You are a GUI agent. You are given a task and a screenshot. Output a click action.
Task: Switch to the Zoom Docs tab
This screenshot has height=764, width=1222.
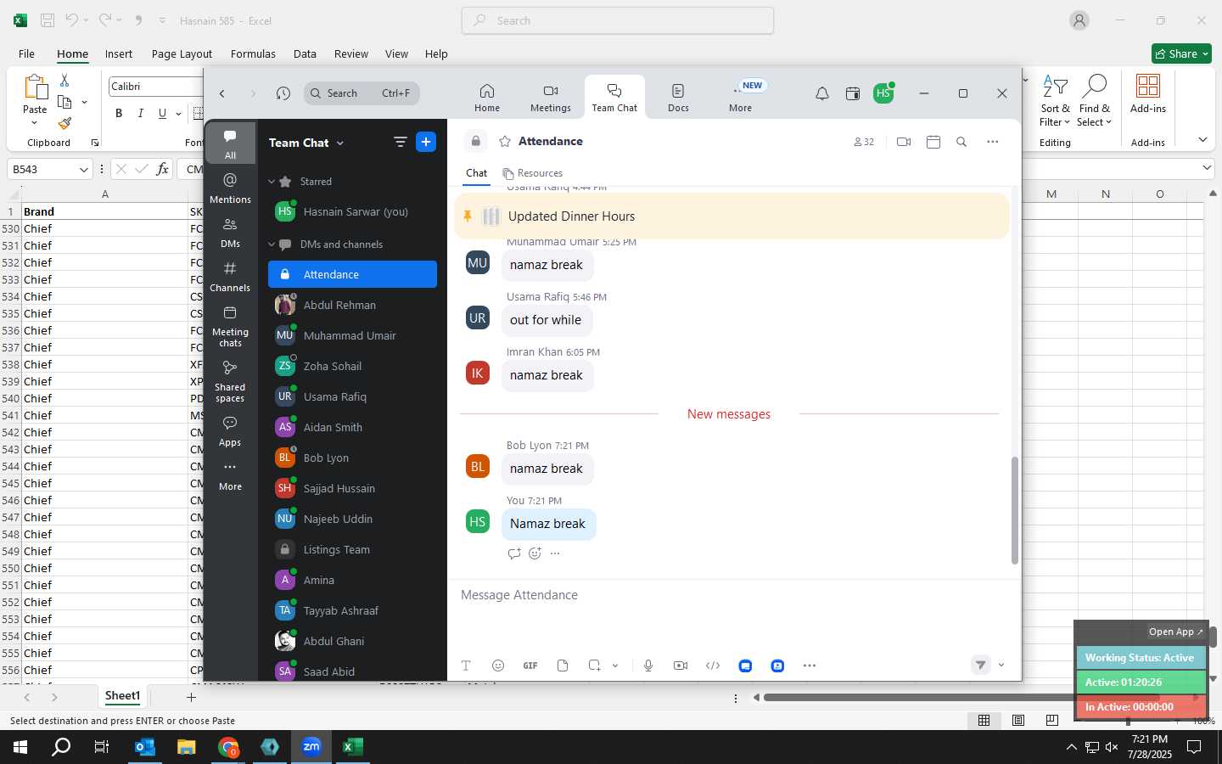678,98
